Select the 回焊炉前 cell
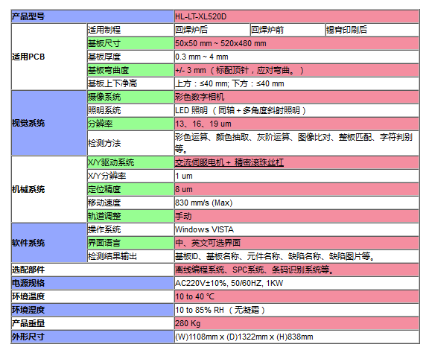This screenshot has height=350, width=429. (x=287, y=30)
